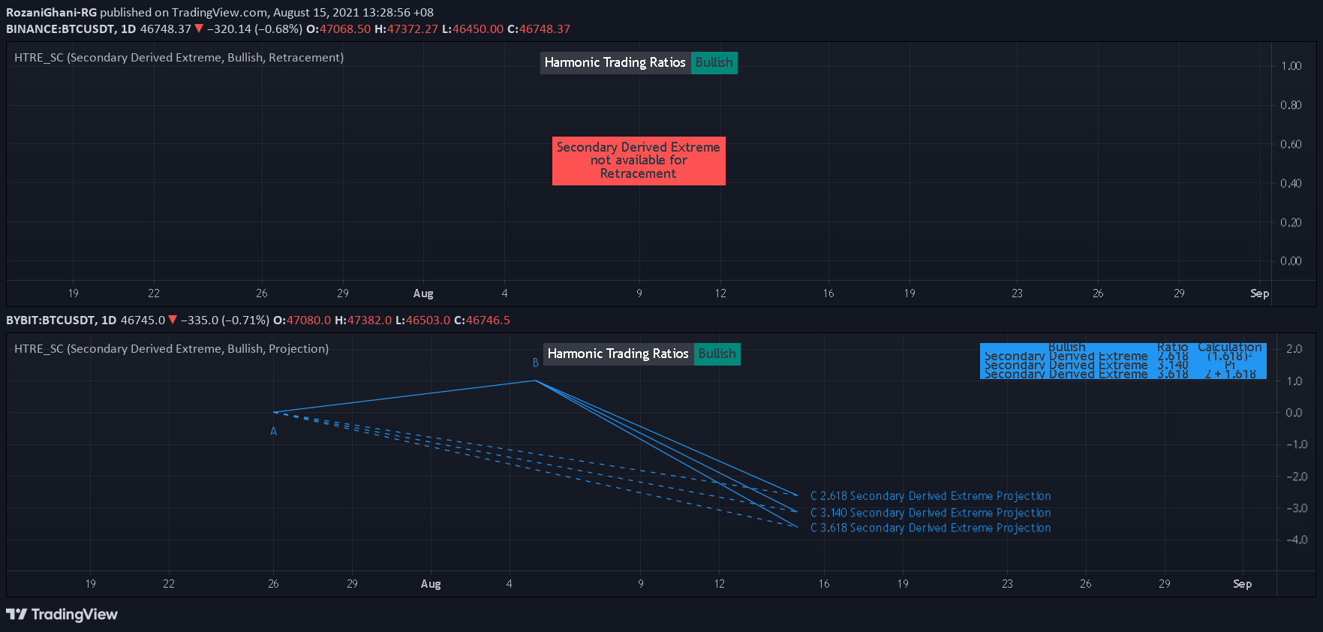This screenshot has width=1323, height=632.
Task: Click the BYBIT low value 46503.0
Action: [428, 321]
